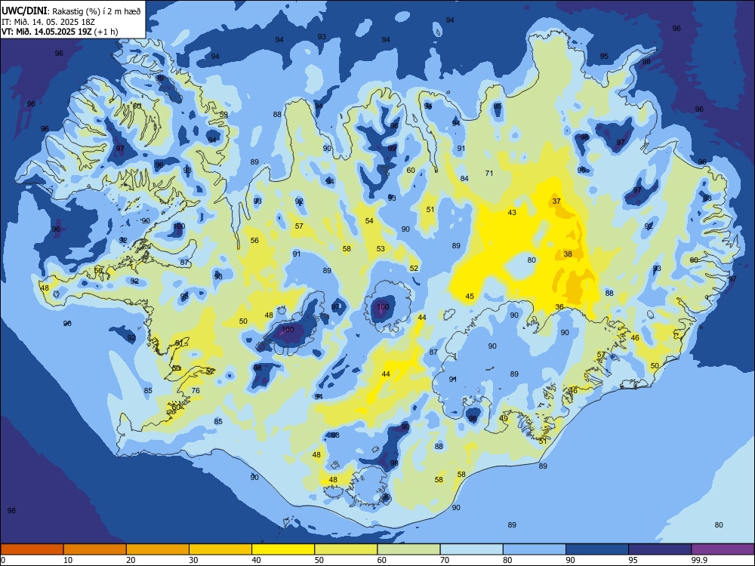
Task: Click the humidity value 36 on the map
Action: (x=559, y=306)
